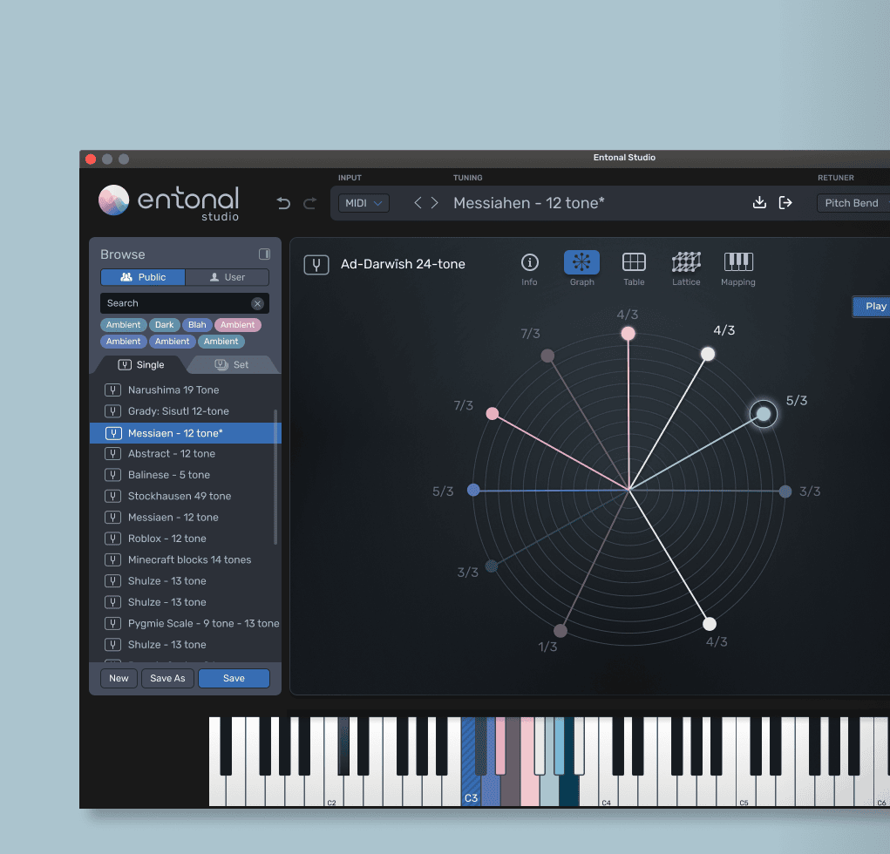The height and width of the screenshot is (854, 890).
Task: Switch to the Single tab
Action: pos(141,365)
